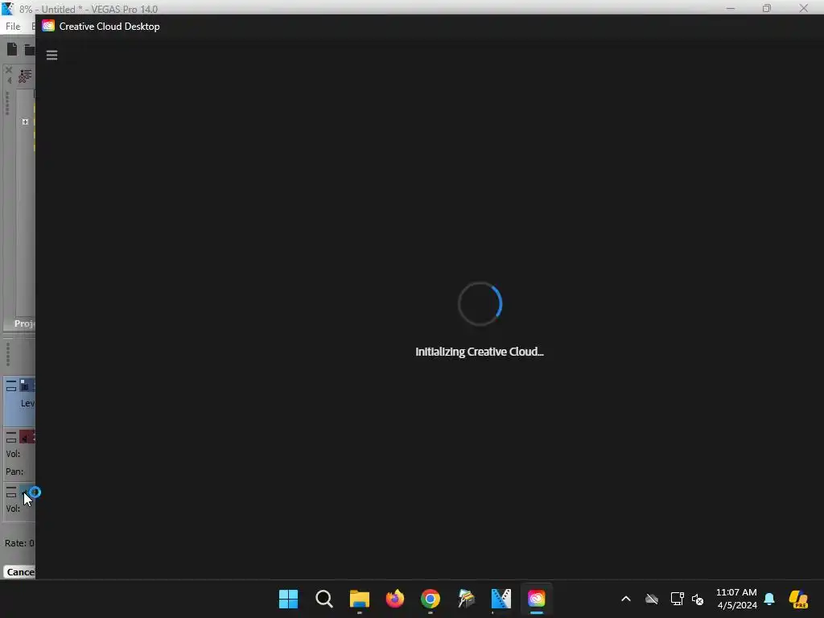
Task: Open network settings from the tray
Action: (677, 599)
